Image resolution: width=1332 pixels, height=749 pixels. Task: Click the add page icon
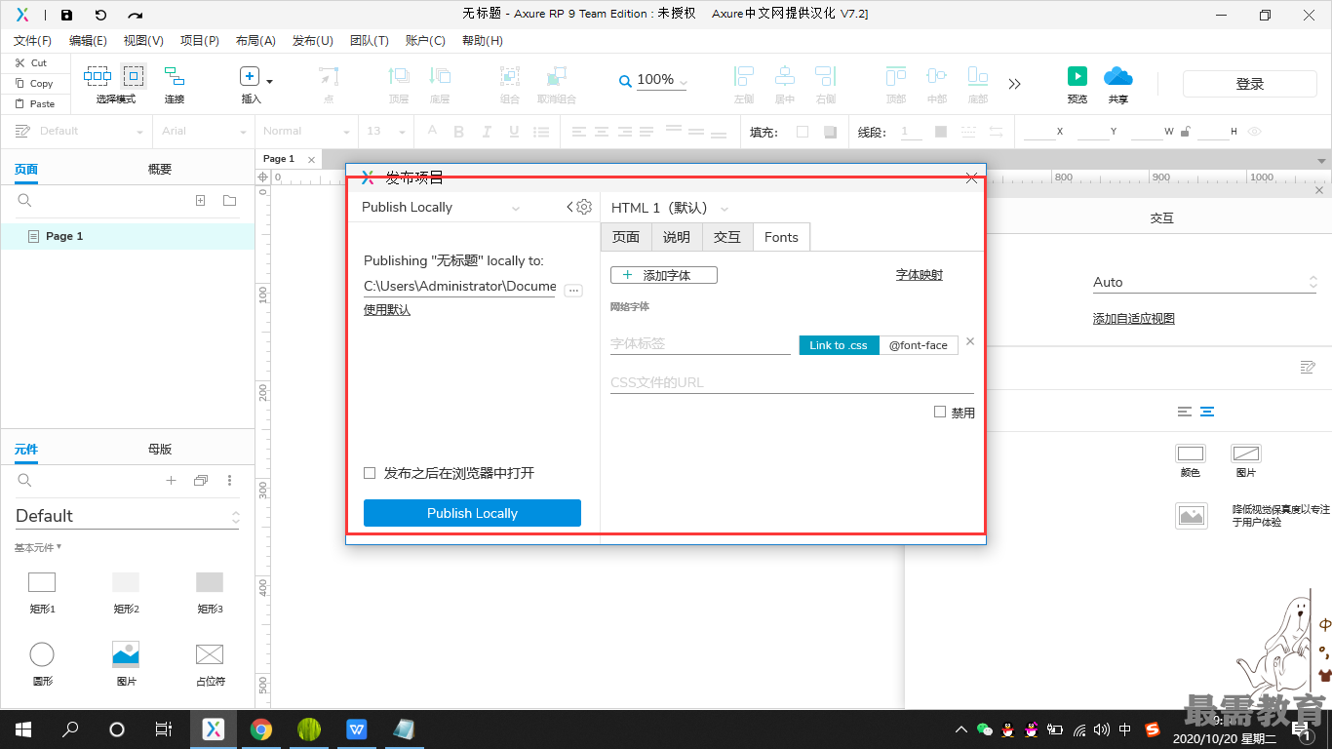pyautogui.click(x=201, y=201)
